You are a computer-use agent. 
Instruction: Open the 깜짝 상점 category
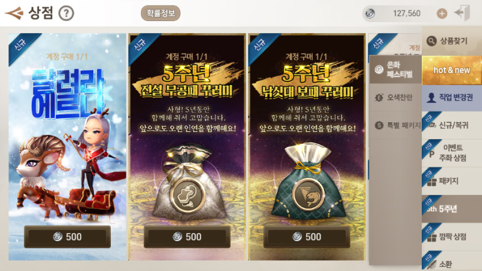pos(451,237)
